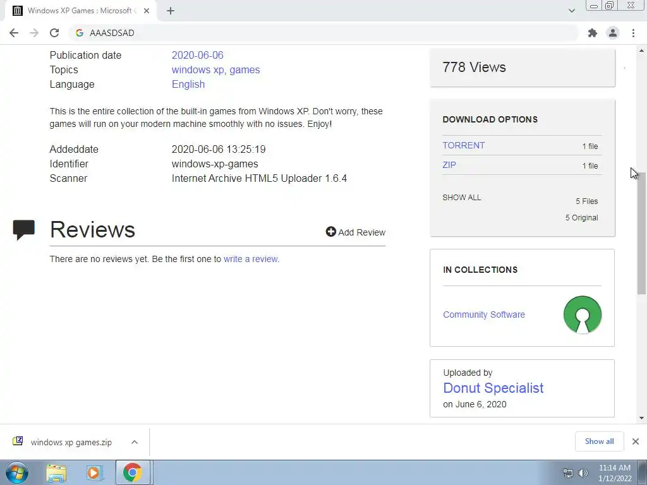Screen dimensions: 647x485
Task: Click the volume speaker tray icon
Action: coord(583,473)
